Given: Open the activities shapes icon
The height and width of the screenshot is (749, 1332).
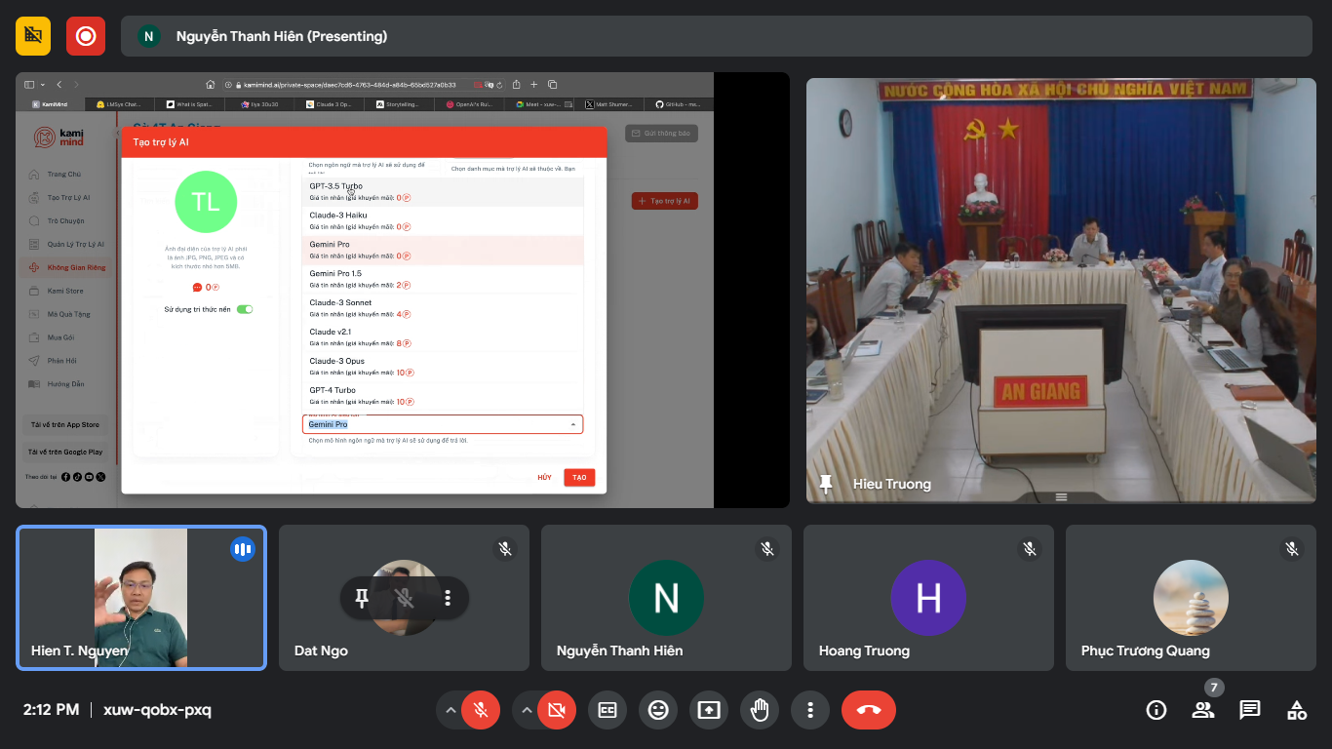Looking at the screenshot, I should click(1297, 710).
